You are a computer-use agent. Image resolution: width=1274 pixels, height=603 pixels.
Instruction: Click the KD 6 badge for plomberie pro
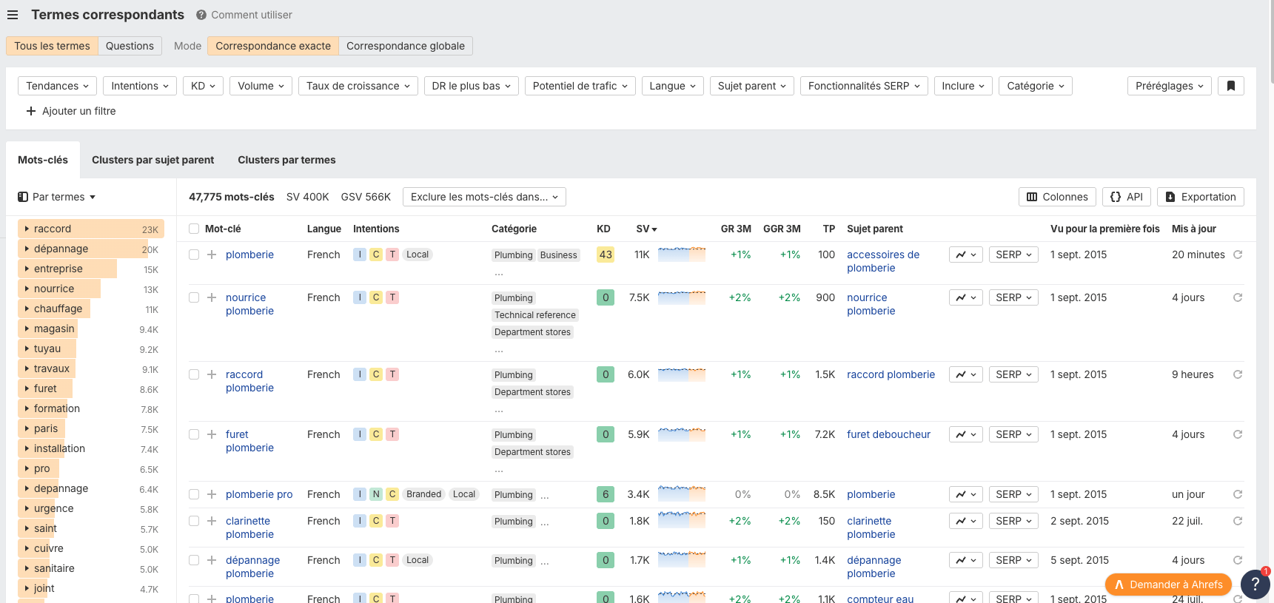(606, 494)
